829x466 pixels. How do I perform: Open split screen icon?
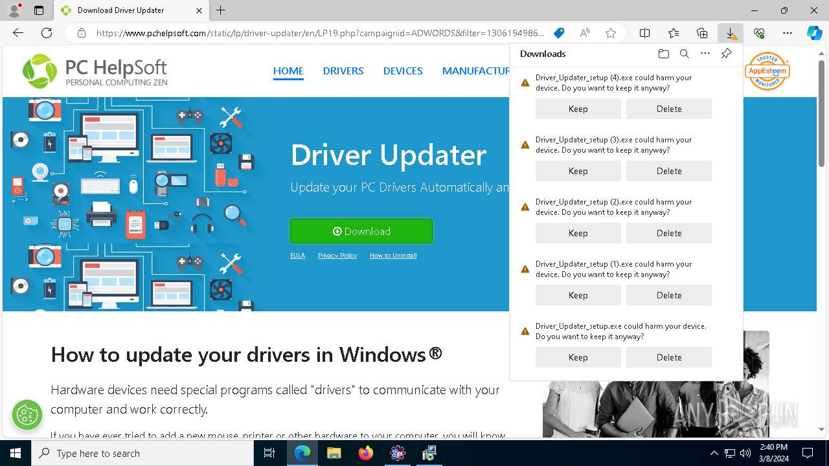pyautogui.click(x=645, y=33)
